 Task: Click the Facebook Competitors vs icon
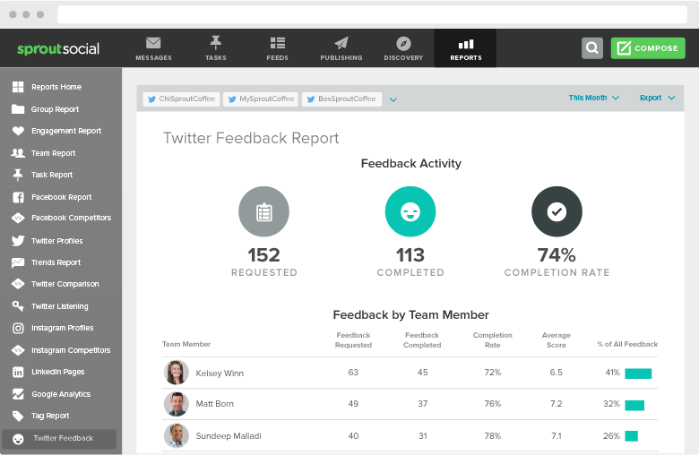18,218
